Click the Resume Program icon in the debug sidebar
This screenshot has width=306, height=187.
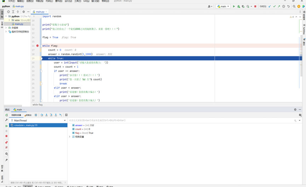tap(6, 126)
